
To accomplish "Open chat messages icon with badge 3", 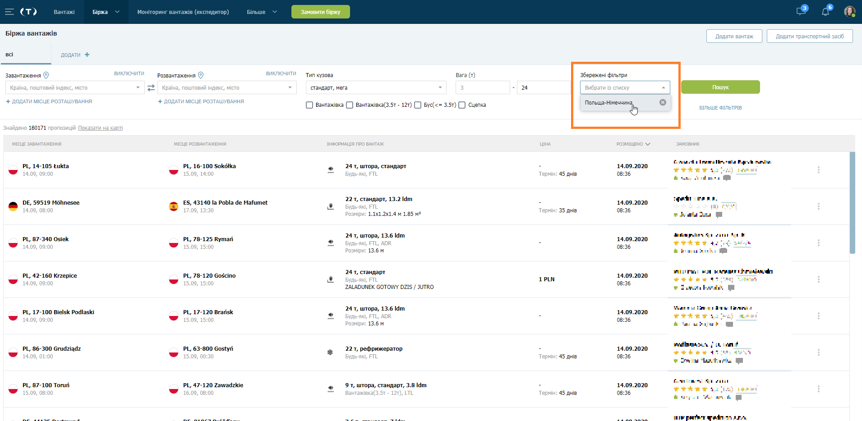I will point(801,11).
